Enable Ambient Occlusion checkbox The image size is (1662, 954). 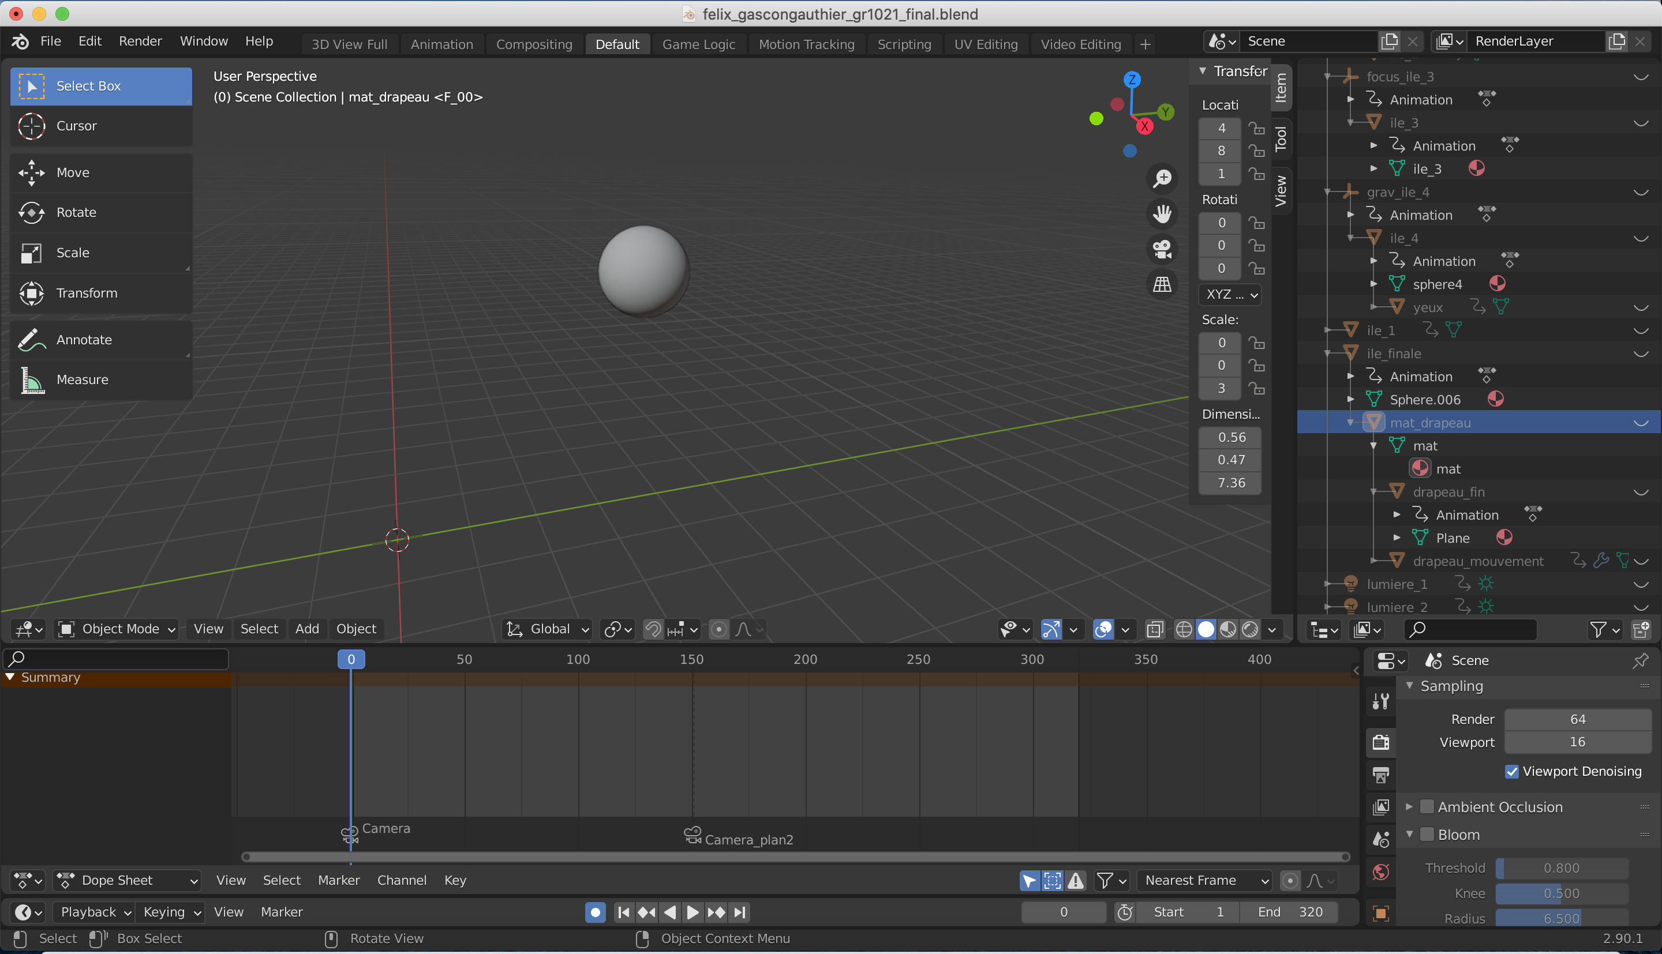1427,807
